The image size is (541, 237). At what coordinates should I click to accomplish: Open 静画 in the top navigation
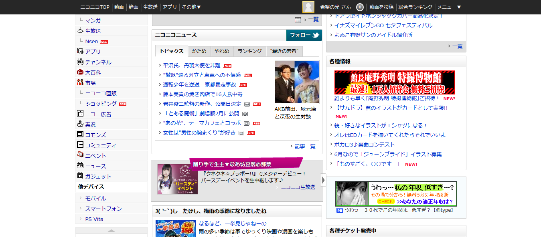[134, 7]
